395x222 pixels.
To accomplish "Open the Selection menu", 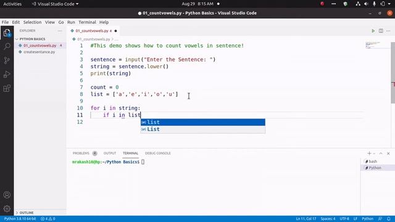I will point(32,22).
